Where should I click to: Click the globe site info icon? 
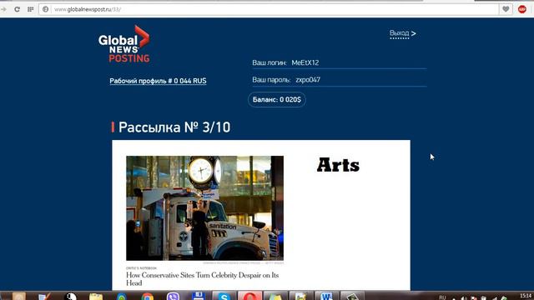click(x=45, y=9)
